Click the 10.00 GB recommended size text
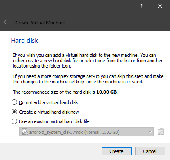170x160 pixels. 107,92
